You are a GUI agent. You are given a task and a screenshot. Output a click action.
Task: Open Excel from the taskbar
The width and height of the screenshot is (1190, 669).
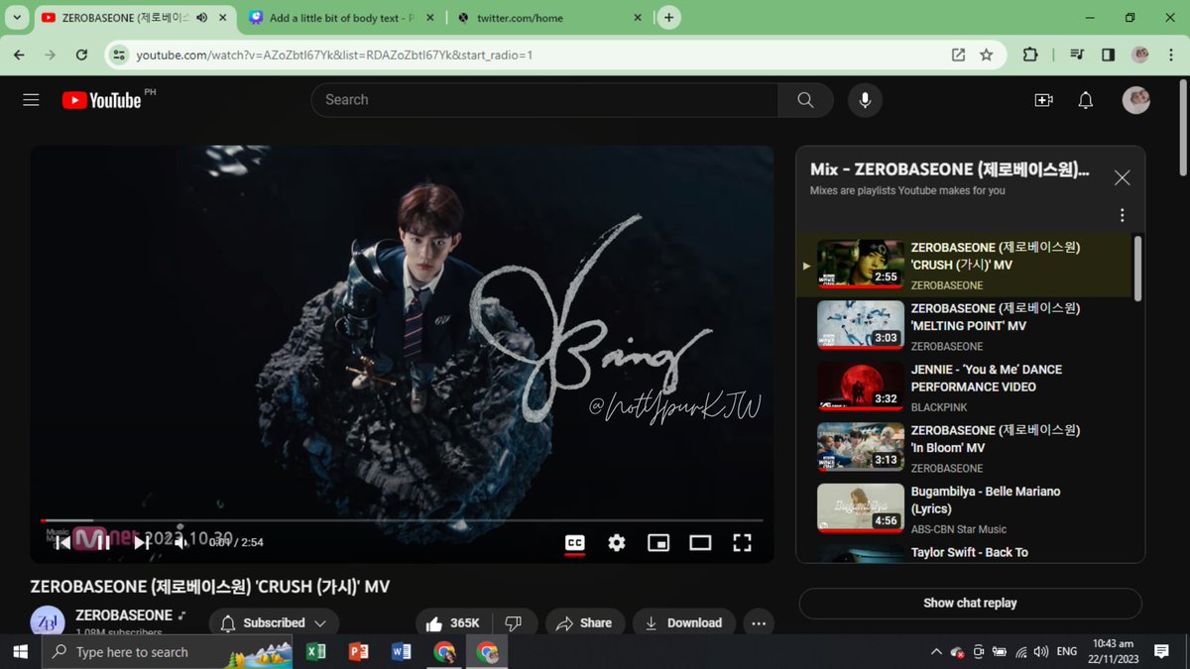(x=316, y=651)
